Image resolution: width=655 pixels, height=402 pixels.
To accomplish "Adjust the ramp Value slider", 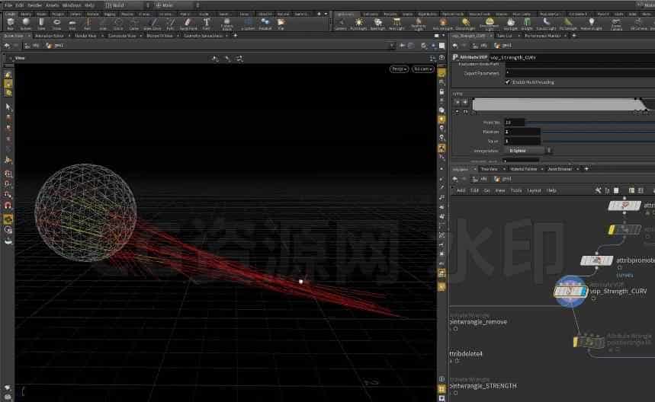I will coord(599,141).
